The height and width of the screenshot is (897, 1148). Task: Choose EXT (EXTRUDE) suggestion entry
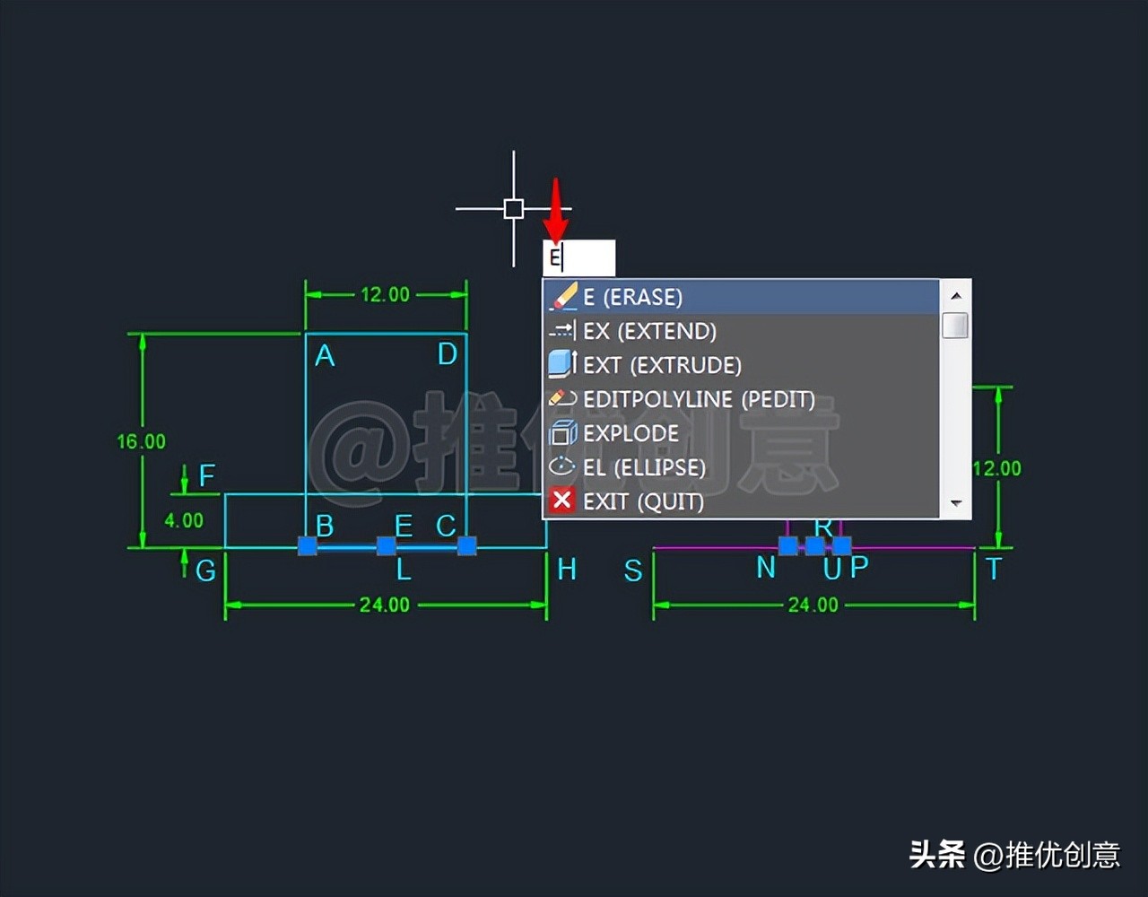coord(661,364)
